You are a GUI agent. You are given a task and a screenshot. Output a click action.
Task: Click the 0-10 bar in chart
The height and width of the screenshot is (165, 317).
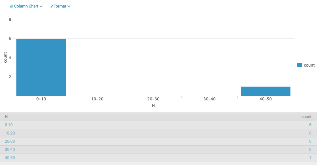coord(41,67)
